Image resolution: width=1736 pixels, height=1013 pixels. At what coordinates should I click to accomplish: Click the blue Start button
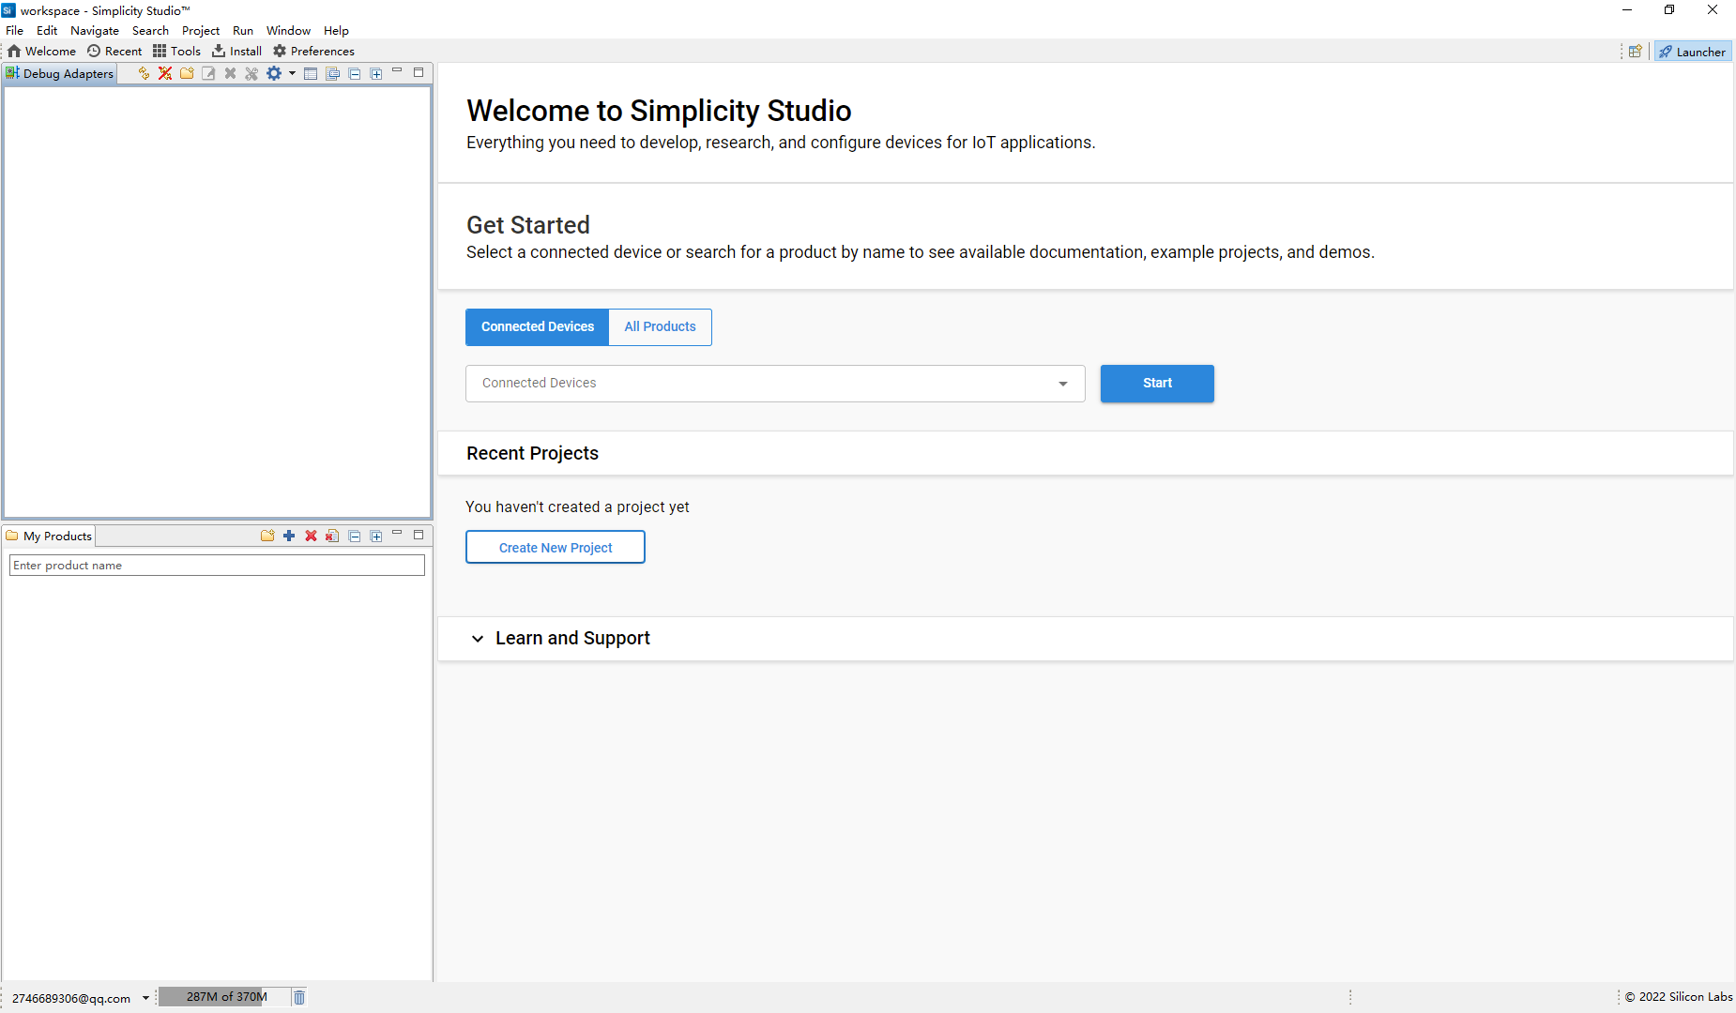[x=1157, y=384]
